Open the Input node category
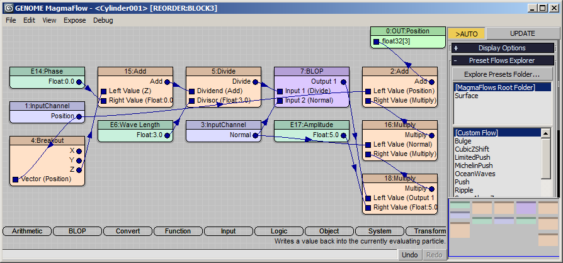The image size is (563, 263). click(228, 232)
